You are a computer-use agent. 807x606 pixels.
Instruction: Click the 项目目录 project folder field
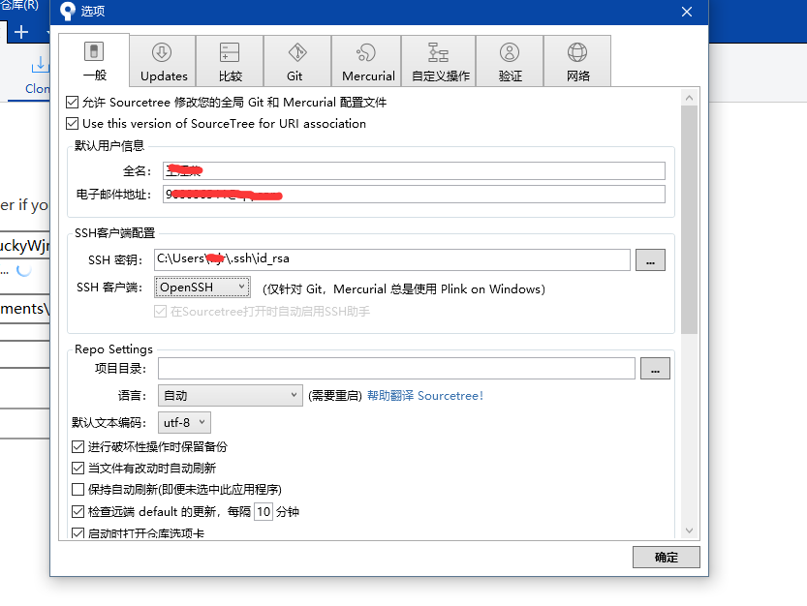click(396, 368)
